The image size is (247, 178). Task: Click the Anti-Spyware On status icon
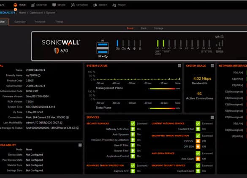click(x=133, y=135)
